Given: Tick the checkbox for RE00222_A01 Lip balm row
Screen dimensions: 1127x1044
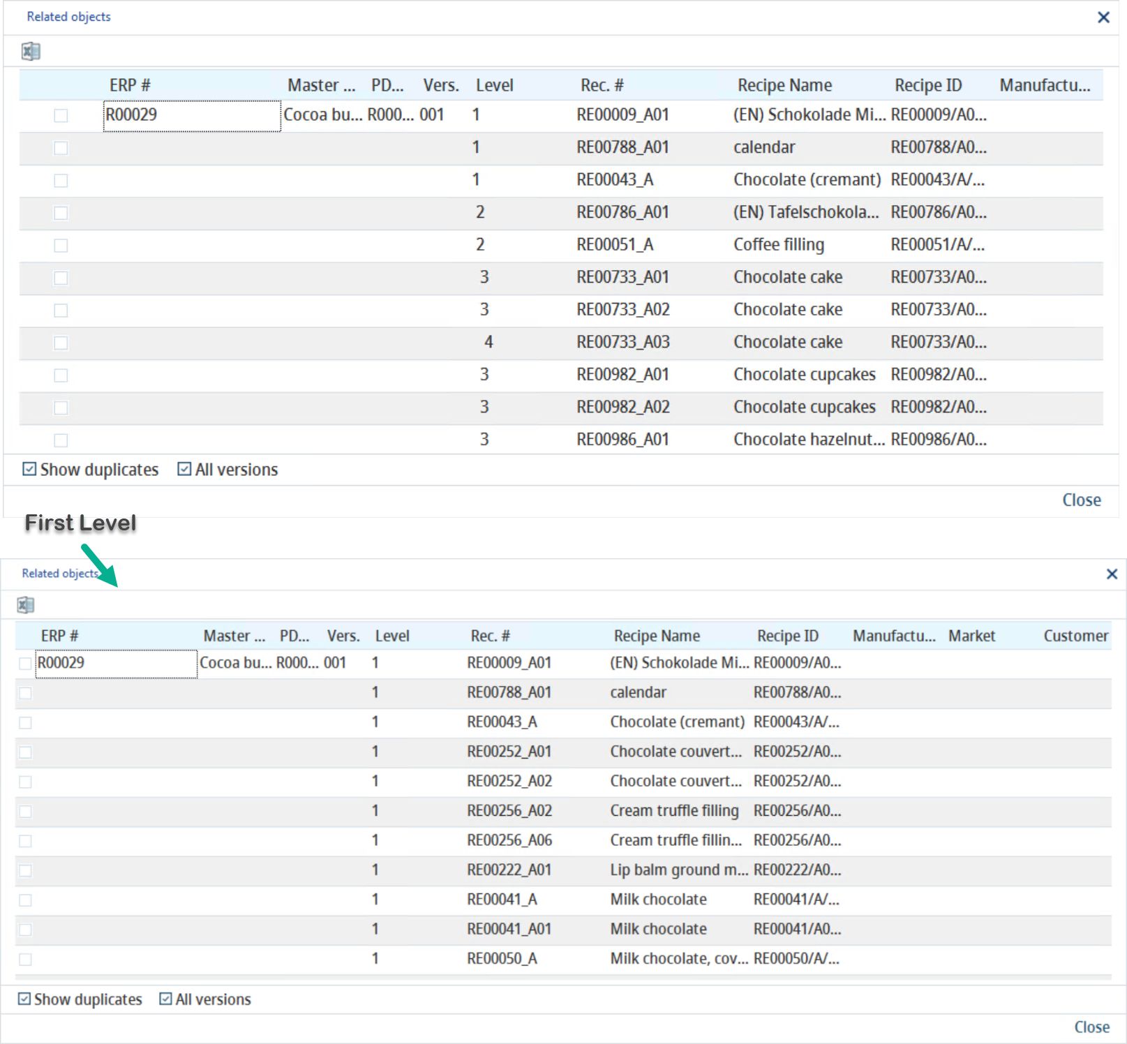Looking at the screenshot, I should (25, 870).
